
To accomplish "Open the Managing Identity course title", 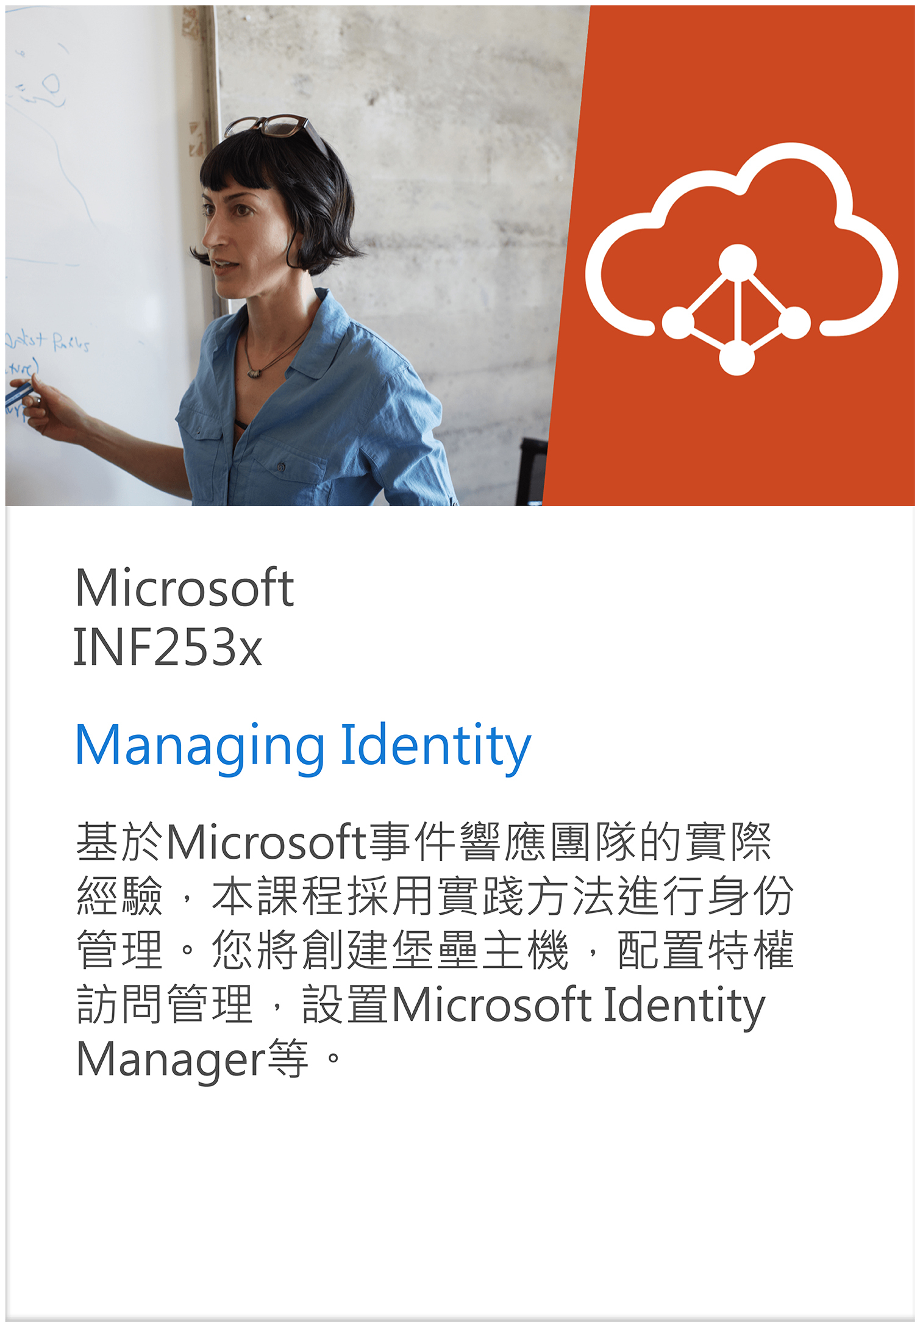I will [x=303, y=745].
